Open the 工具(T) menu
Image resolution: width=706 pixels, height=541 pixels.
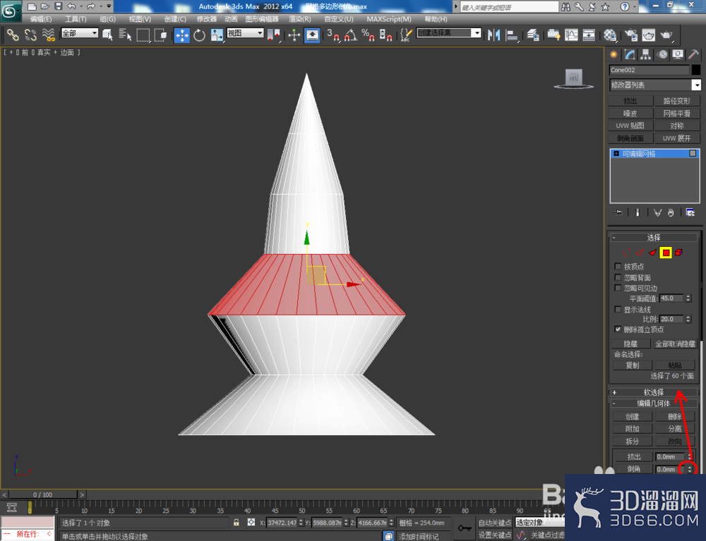click(x=76, y=19)
